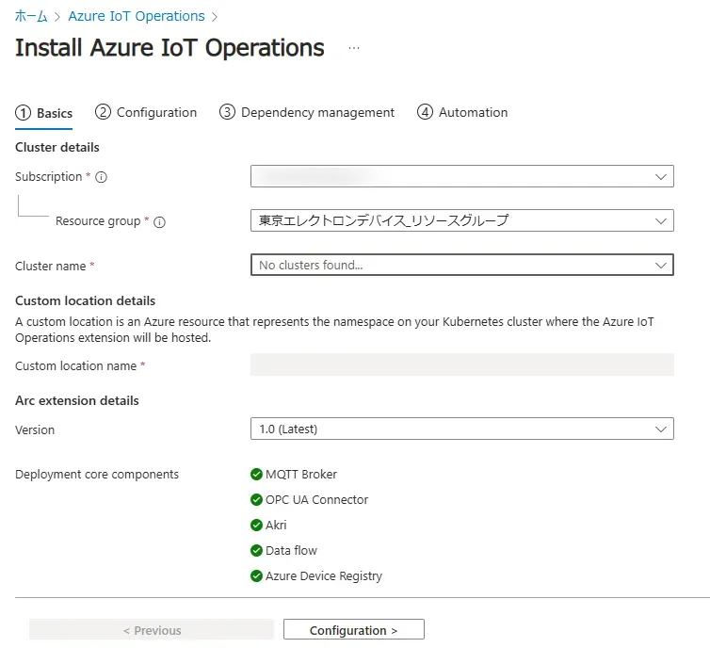Click the OPC UA Connector checkmark icon
This screenshot has height=664, width=710.
[256, 500]
